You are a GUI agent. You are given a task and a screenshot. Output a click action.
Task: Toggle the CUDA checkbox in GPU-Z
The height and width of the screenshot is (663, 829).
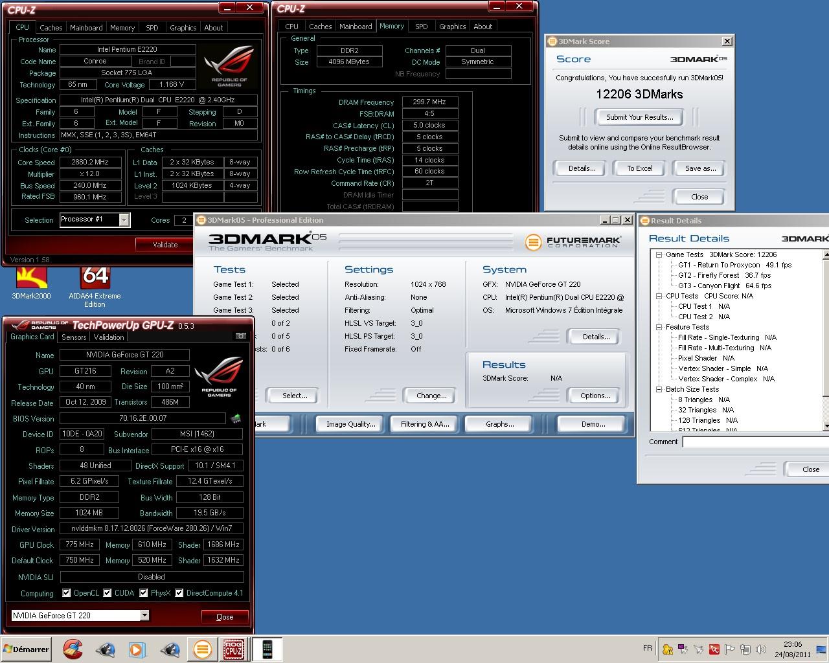(x=107, y=592)
